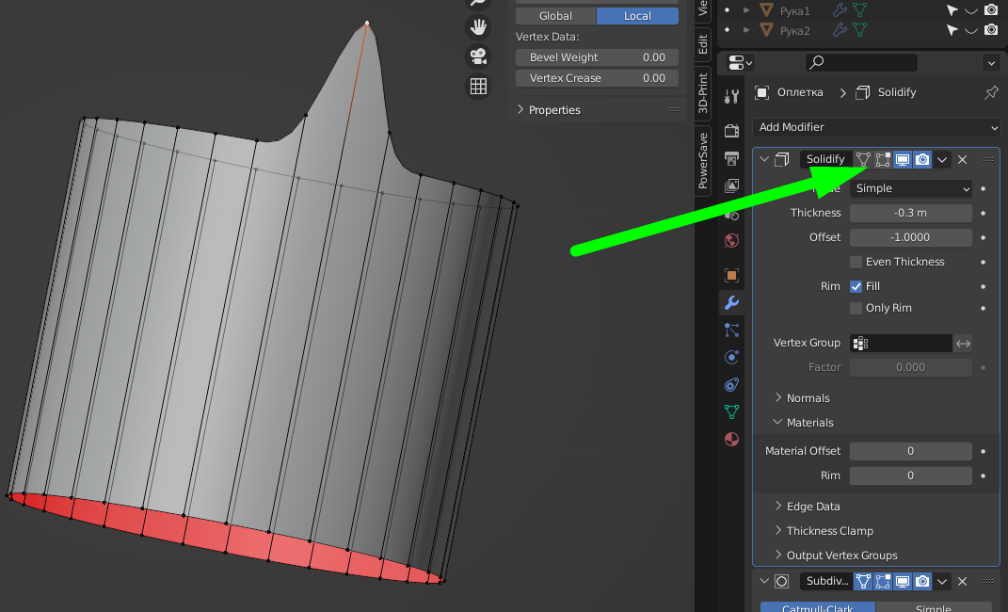Viewport: 1008px width, 612px height.
Task: Switch orthographic/perspective with grid icon
Action: click(x=478, y=87)
